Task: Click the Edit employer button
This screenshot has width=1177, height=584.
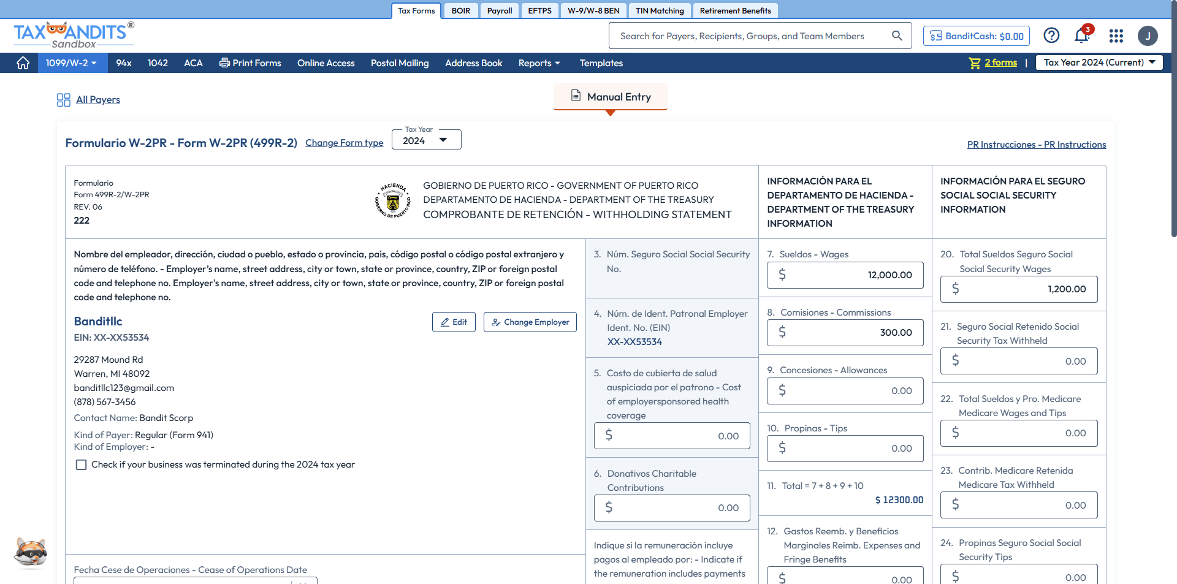Action: (x=454, y=322)
